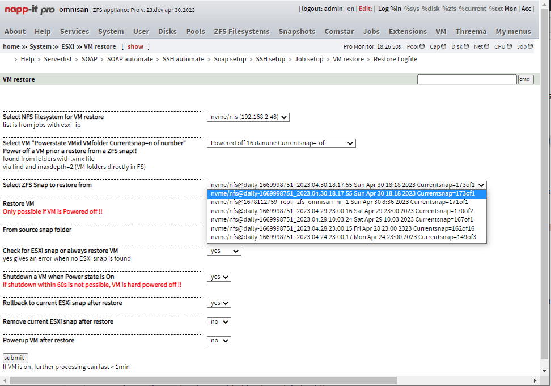The height and width of the screenshot is (386, 551).
Task: Open the My menus item
Action: pyautogui.click(x=514, y=32)
